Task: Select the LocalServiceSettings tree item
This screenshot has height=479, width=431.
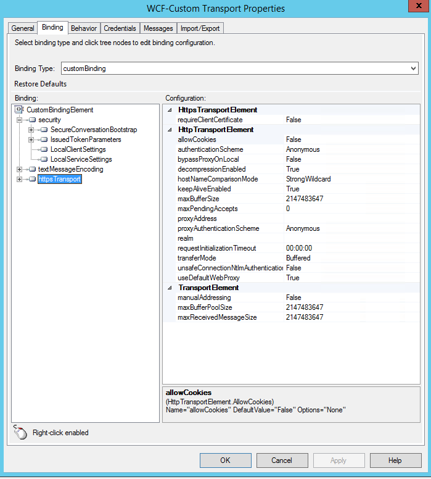Action: point(81,159)
